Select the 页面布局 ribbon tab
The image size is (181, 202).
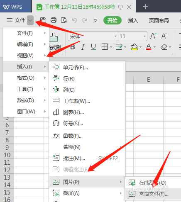tap(159, 21)
